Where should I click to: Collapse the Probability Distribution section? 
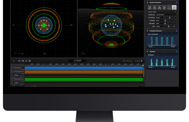148,31
